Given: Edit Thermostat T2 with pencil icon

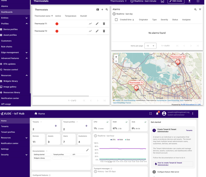Looking at the screenshot, I should pos(97,31).
